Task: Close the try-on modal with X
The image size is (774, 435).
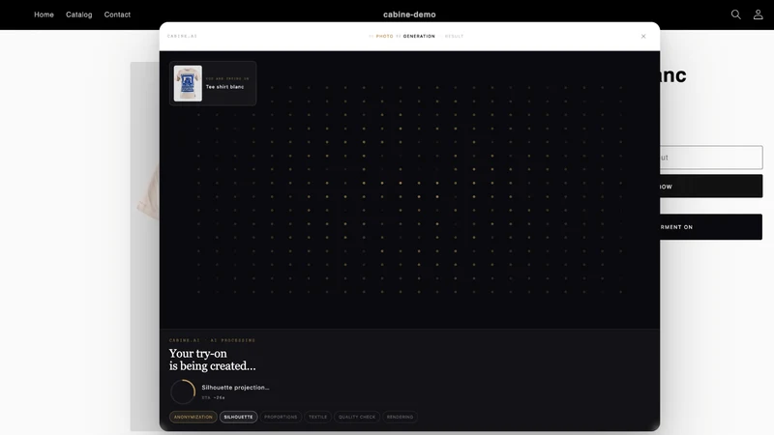Action: (x=643, y=36)
